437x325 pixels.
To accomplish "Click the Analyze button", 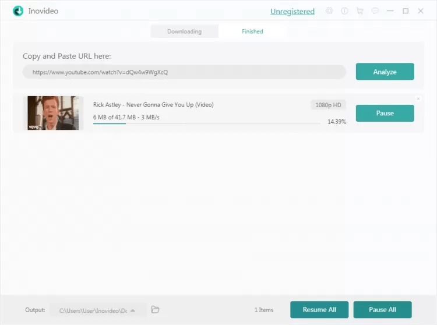I will 385,72.
